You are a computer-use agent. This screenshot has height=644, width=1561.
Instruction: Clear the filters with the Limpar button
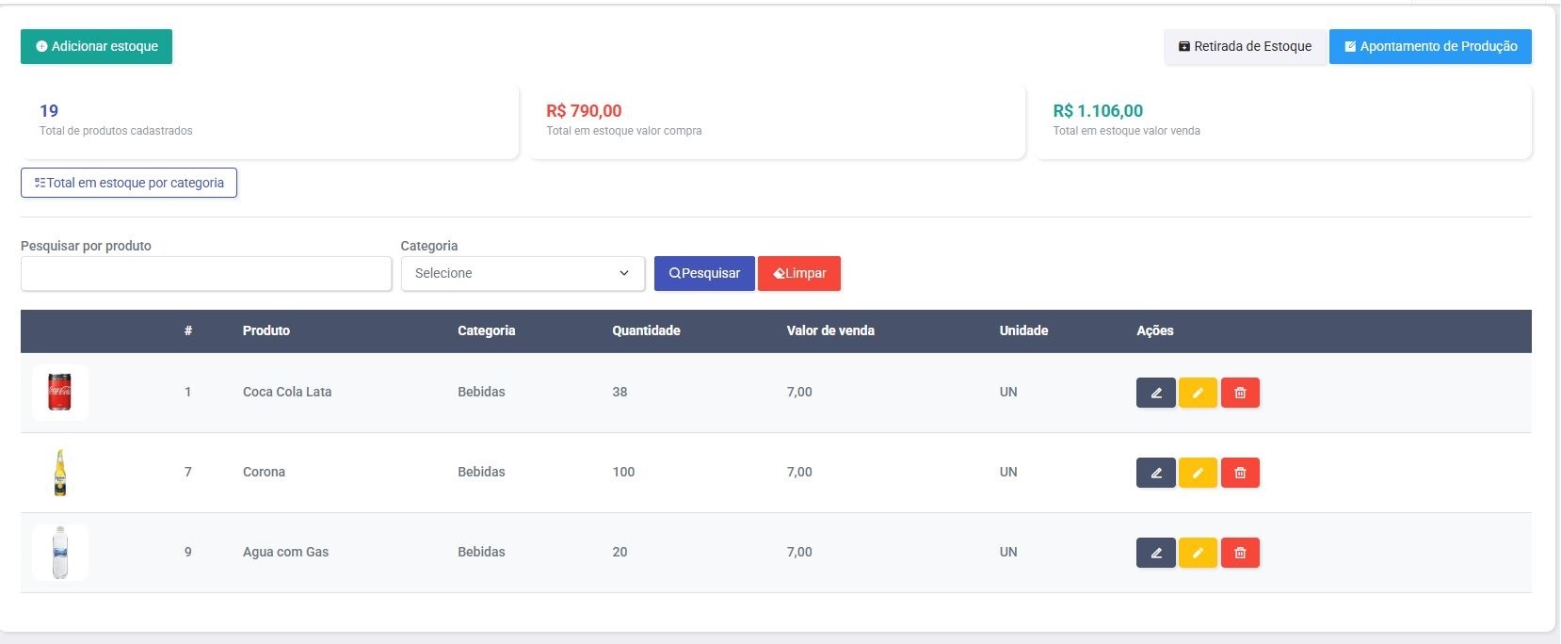click(798, 273)
